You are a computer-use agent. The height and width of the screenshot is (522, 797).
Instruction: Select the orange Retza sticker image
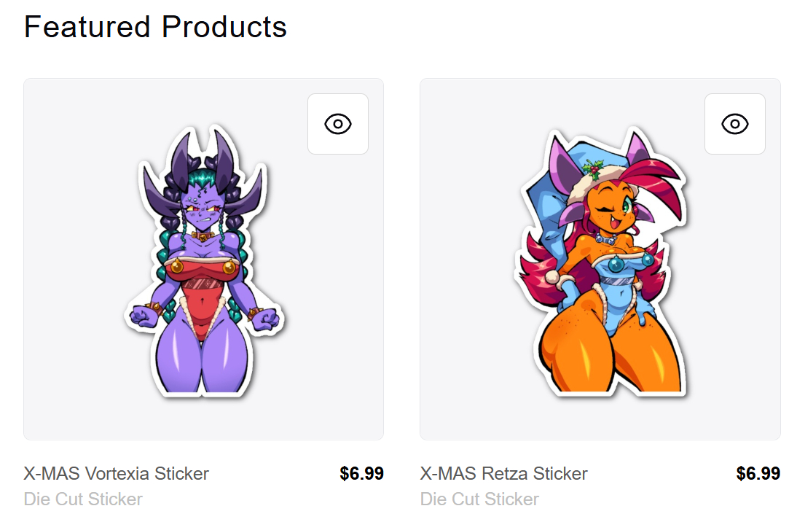(601, 260)
